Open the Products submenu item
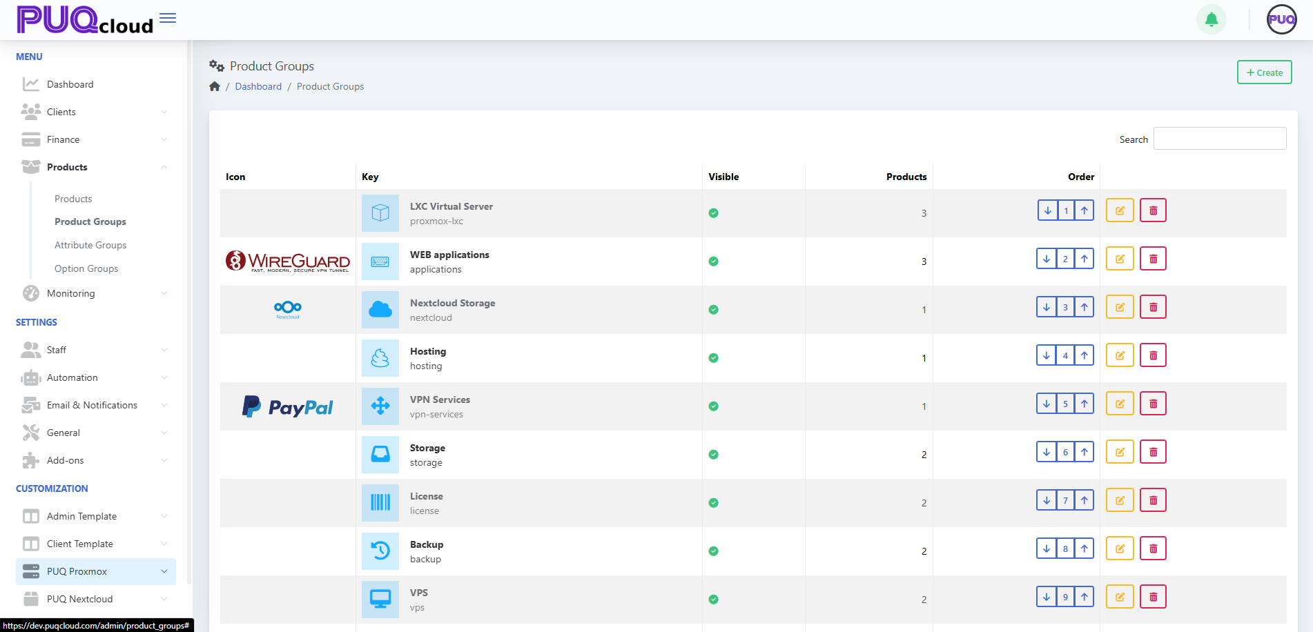This screenshot has width=1313, height=632. (x=73, y=199)
